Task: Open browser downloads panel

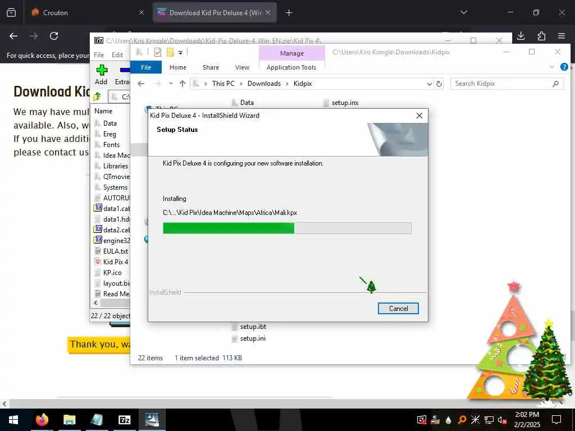Action: click(521, 36)
